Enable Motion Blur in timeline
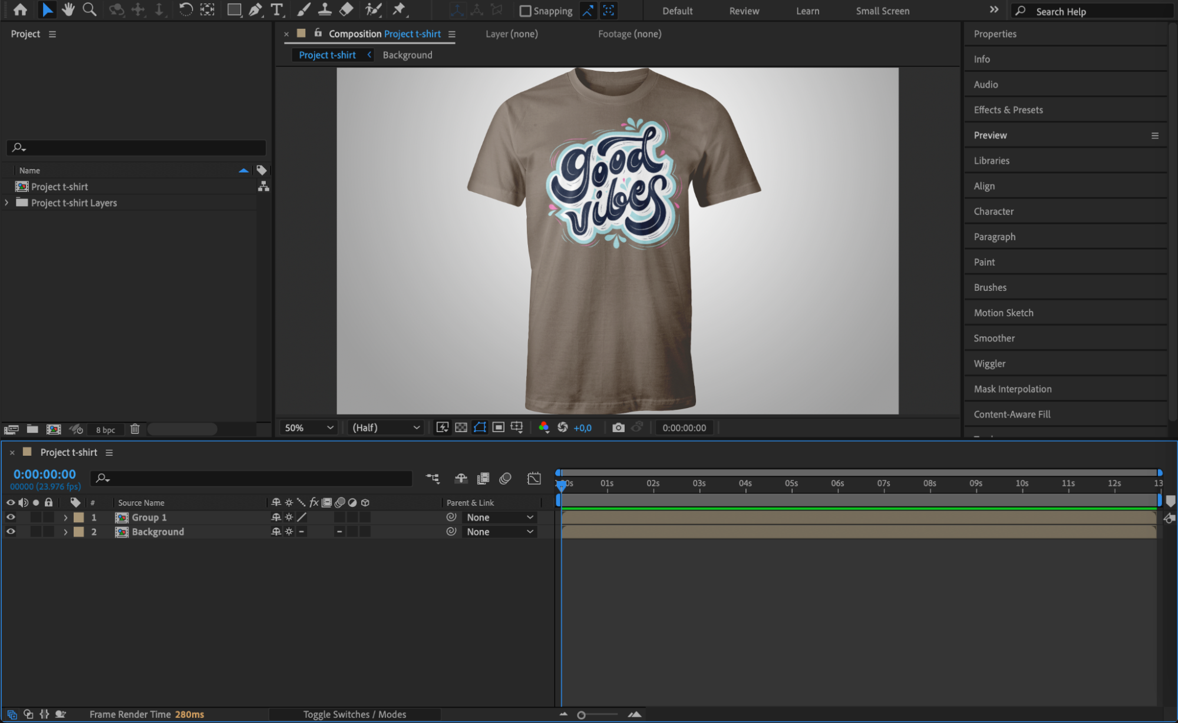1178x723 pixels. (505, 479)
